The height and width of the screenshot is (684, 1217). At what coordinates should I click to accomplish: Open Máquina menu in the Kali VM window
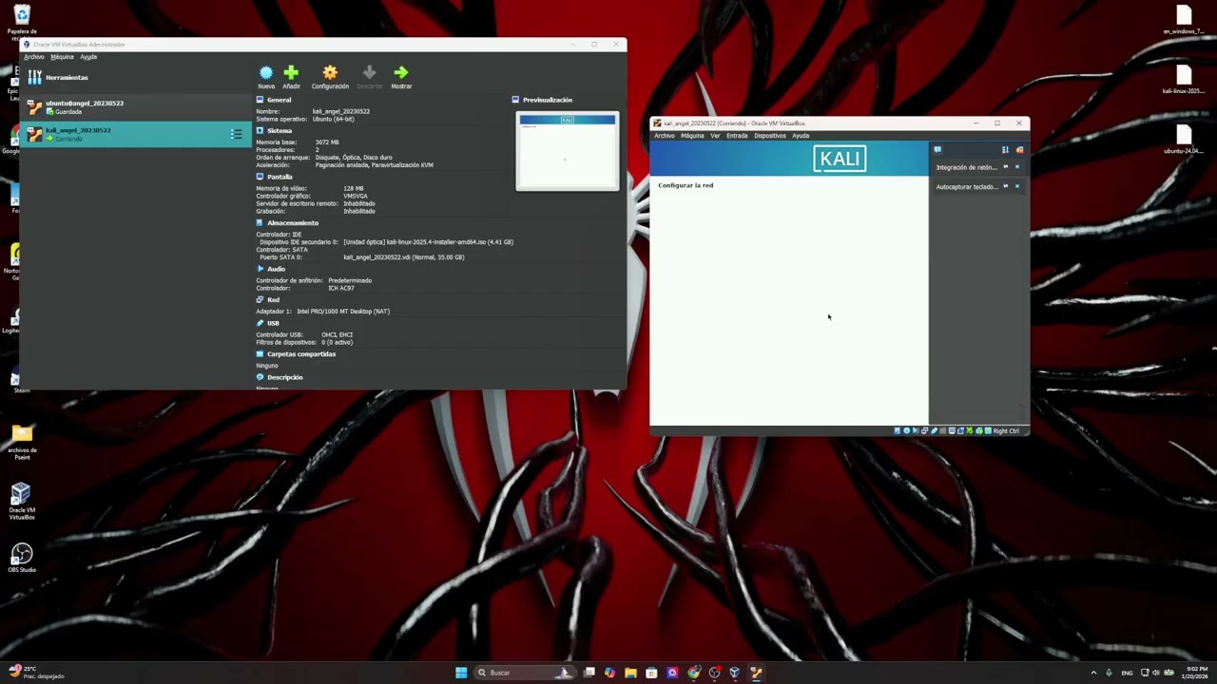(x=692, y=136)
